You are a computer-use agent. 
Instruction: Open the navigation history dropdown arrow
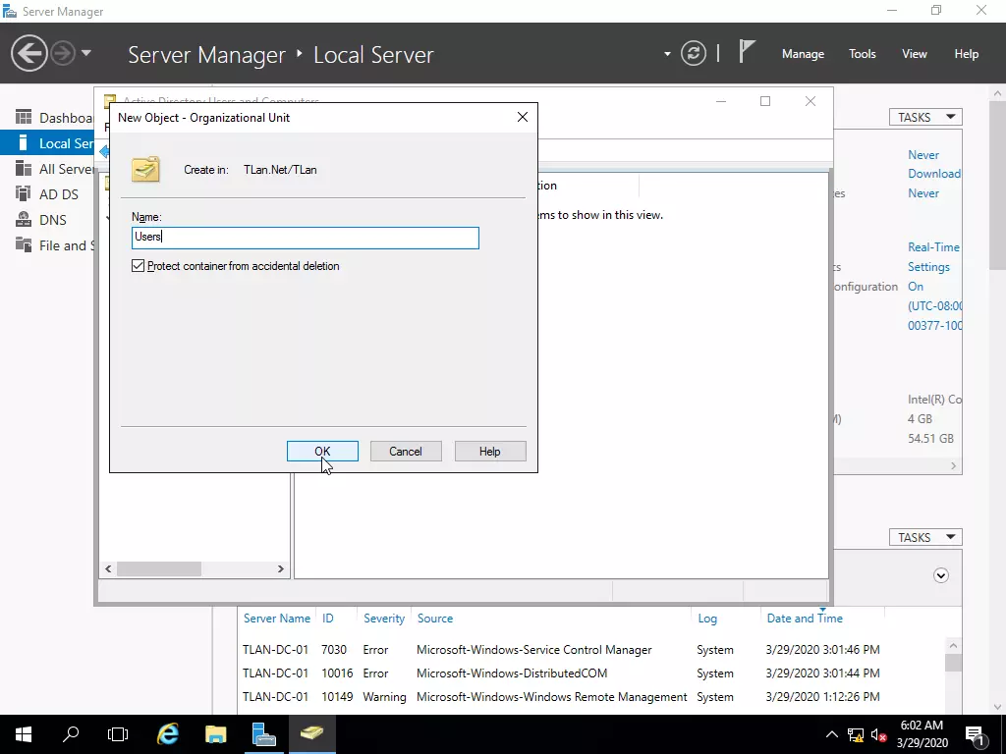coord(86,53)
